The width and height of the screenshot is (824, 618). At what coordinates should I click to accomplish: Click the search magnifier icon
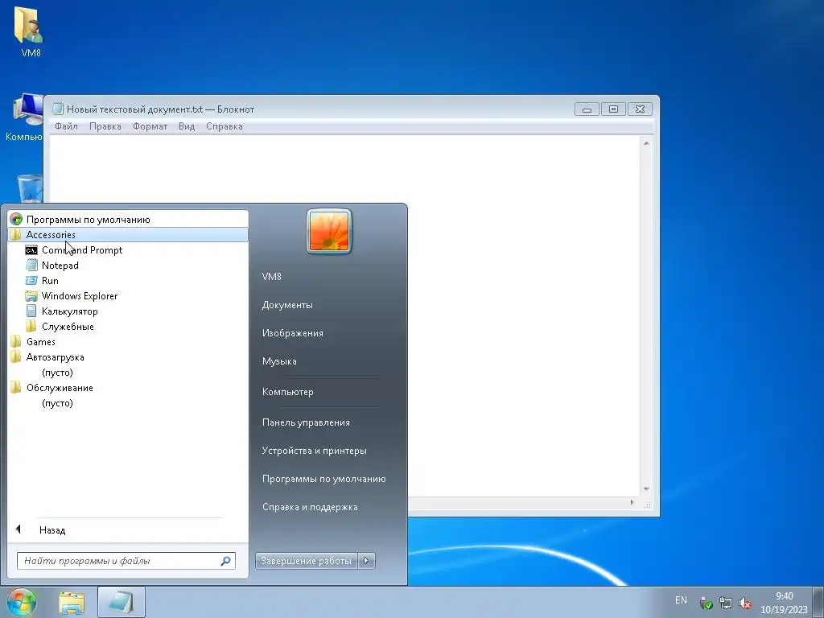(x=225, y=561)
